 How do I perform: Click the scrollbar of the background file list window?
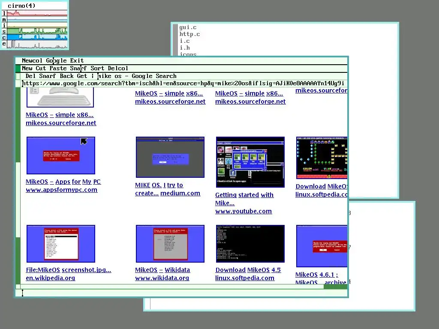(175, 40)
